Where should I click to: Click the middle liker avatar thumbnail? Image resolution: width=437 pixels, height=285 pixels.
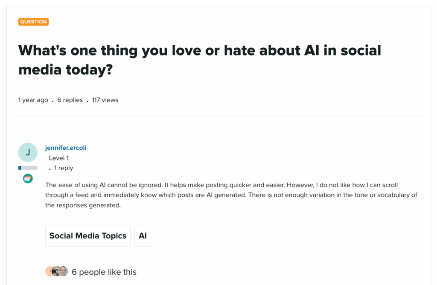[x=57, y=271]
